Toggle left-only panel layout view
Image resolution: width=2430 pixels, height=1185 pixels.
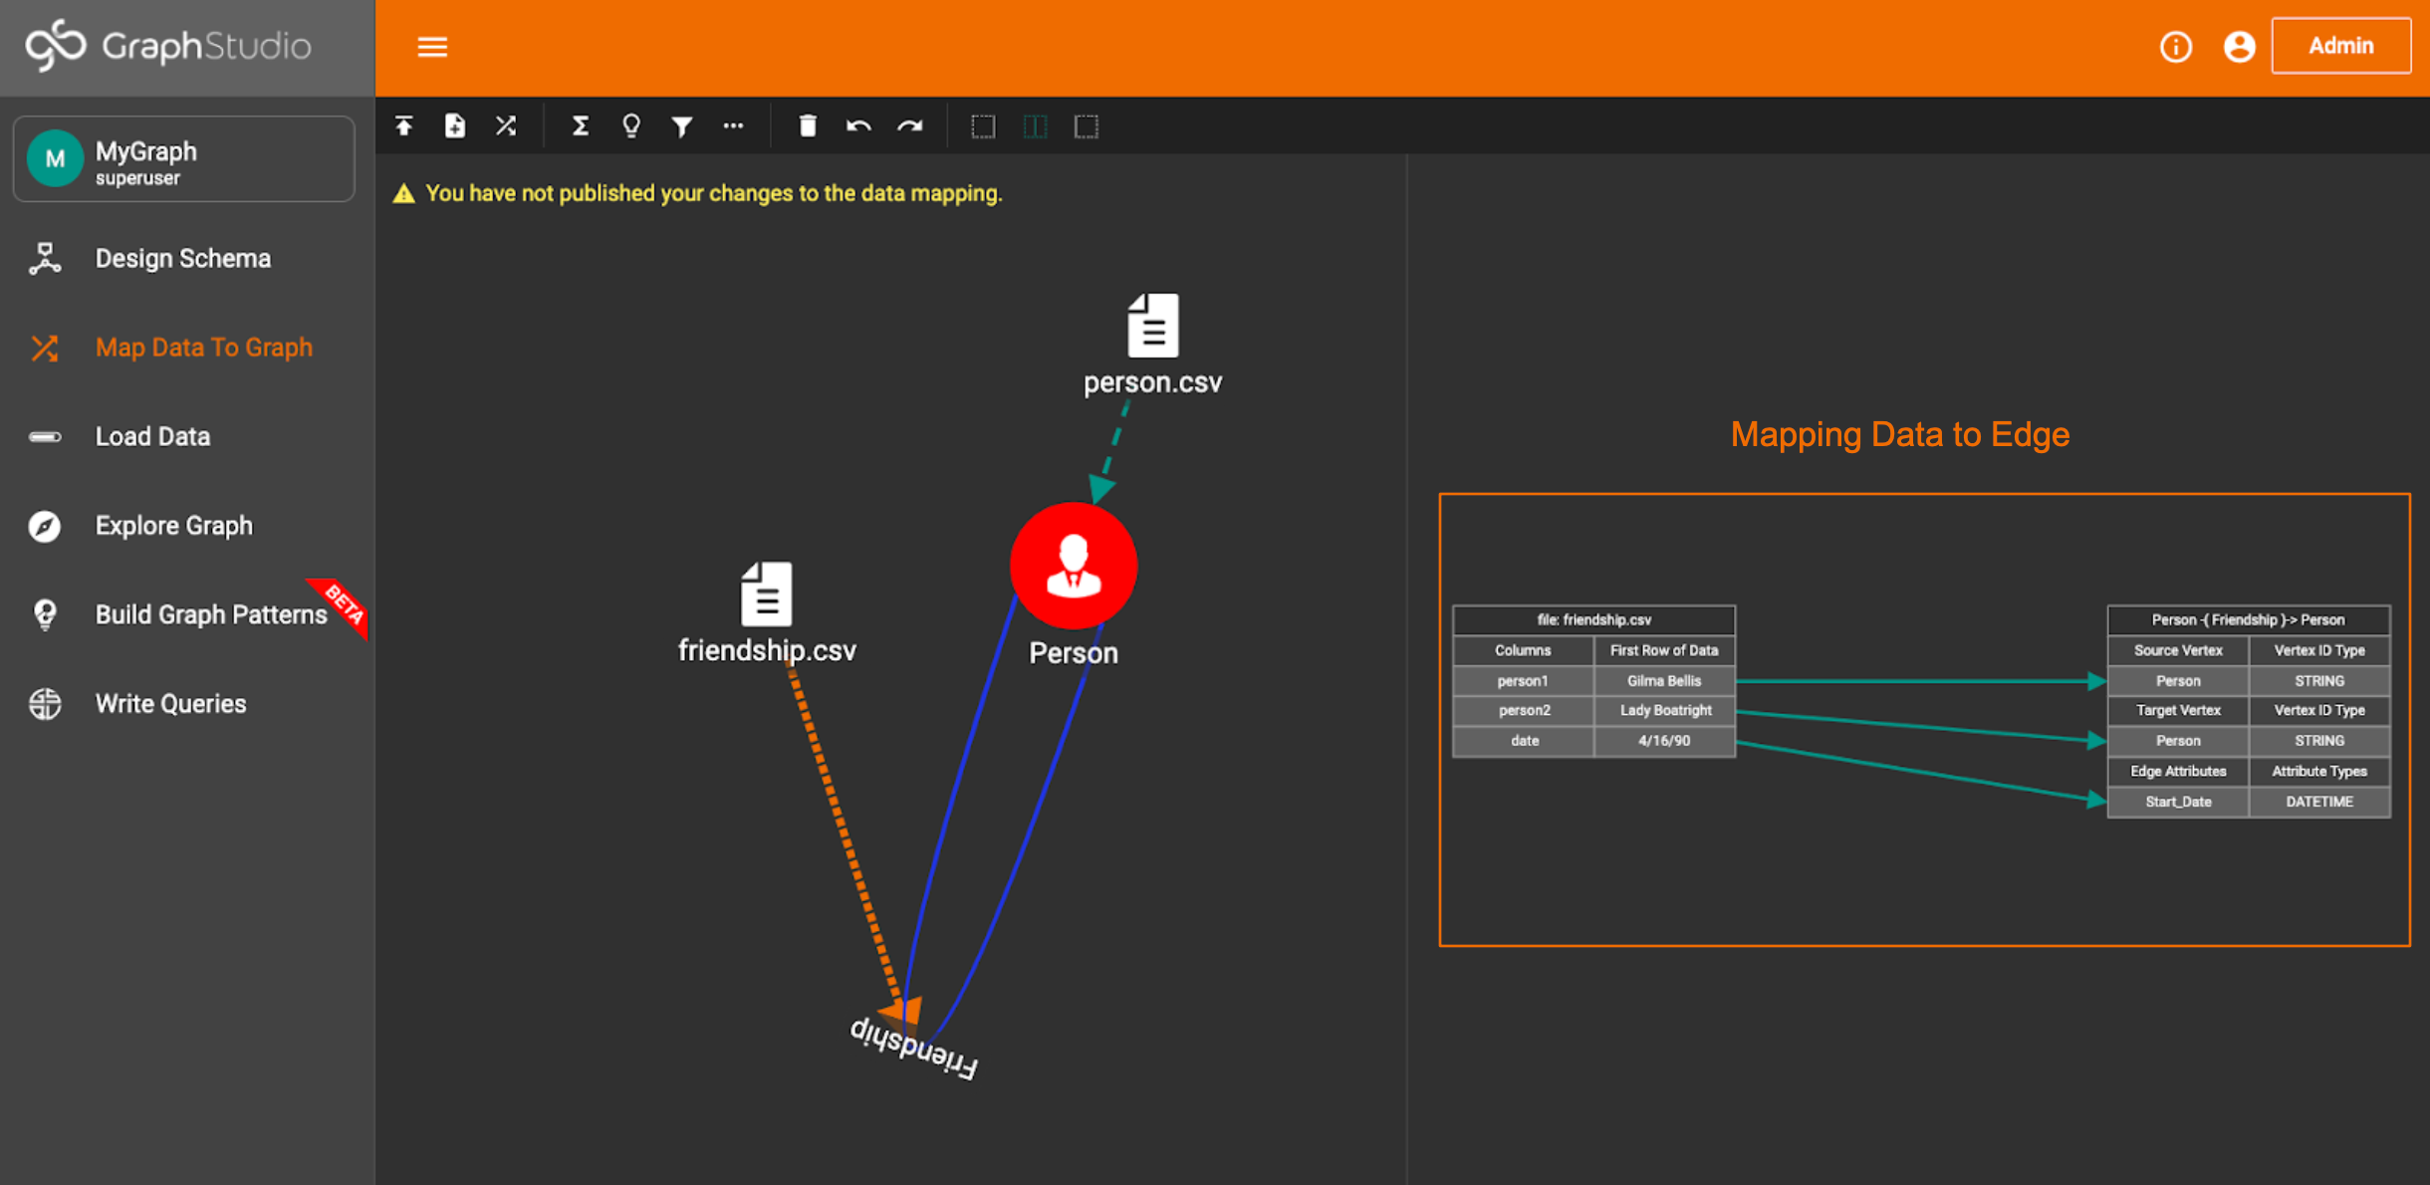coord(983,126)
